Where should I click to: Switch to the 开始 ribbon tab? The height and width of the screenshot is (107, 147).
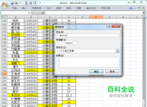click(14, 8)
